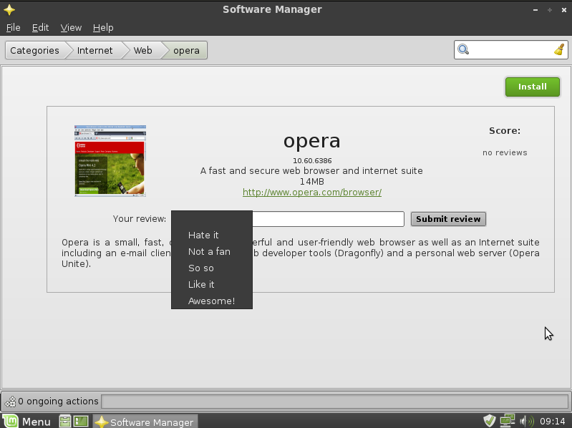Choose the 'Awesome!' rating
This screenshot has width=572, height=428.
[x=212, y=301]
